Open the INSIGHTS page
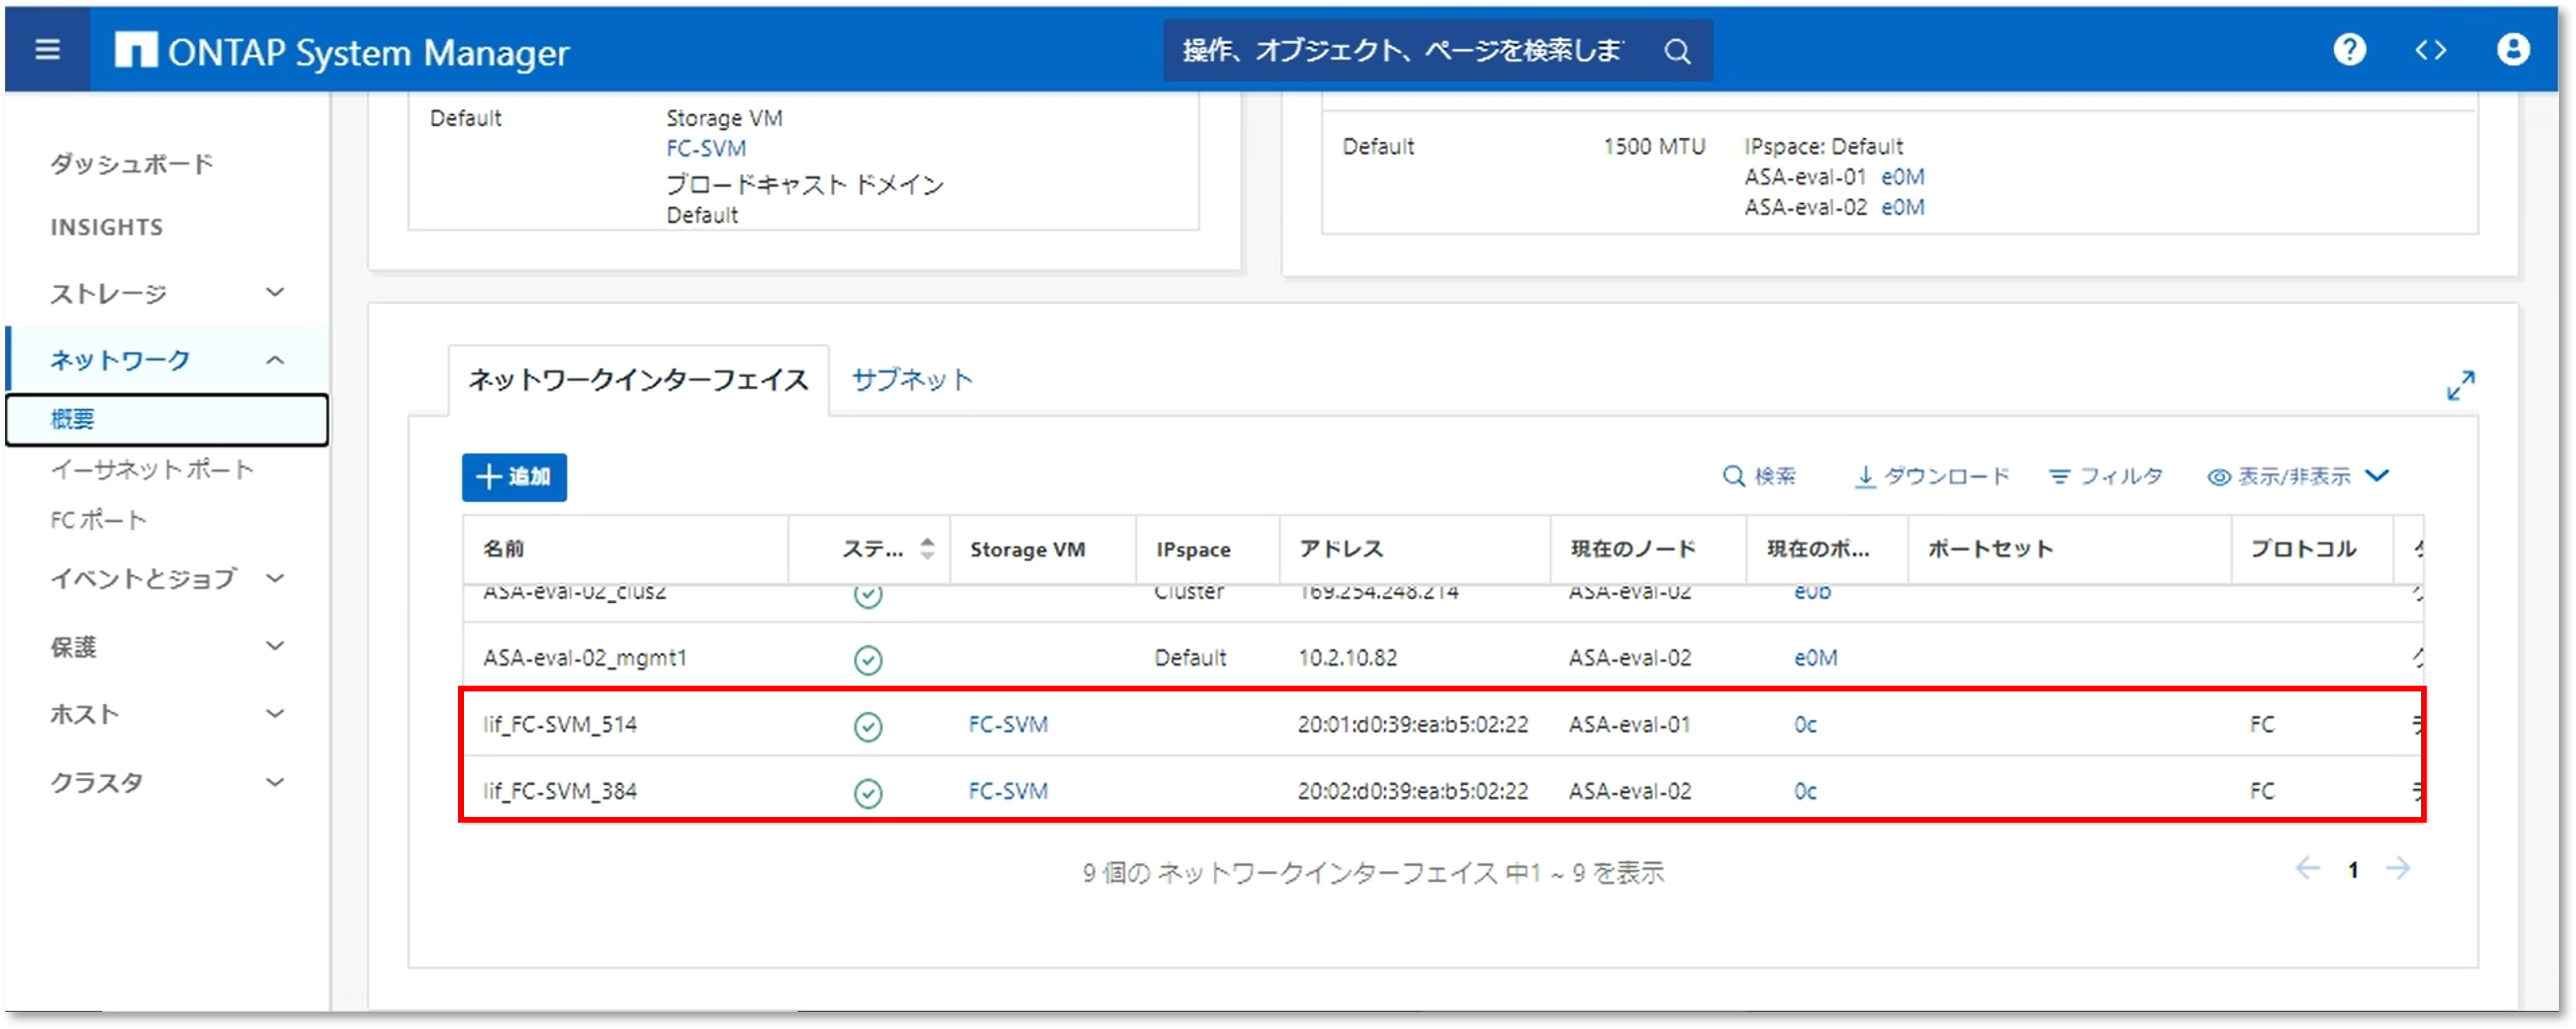This screenshot has width=2576, height=1029. [106, 227]
